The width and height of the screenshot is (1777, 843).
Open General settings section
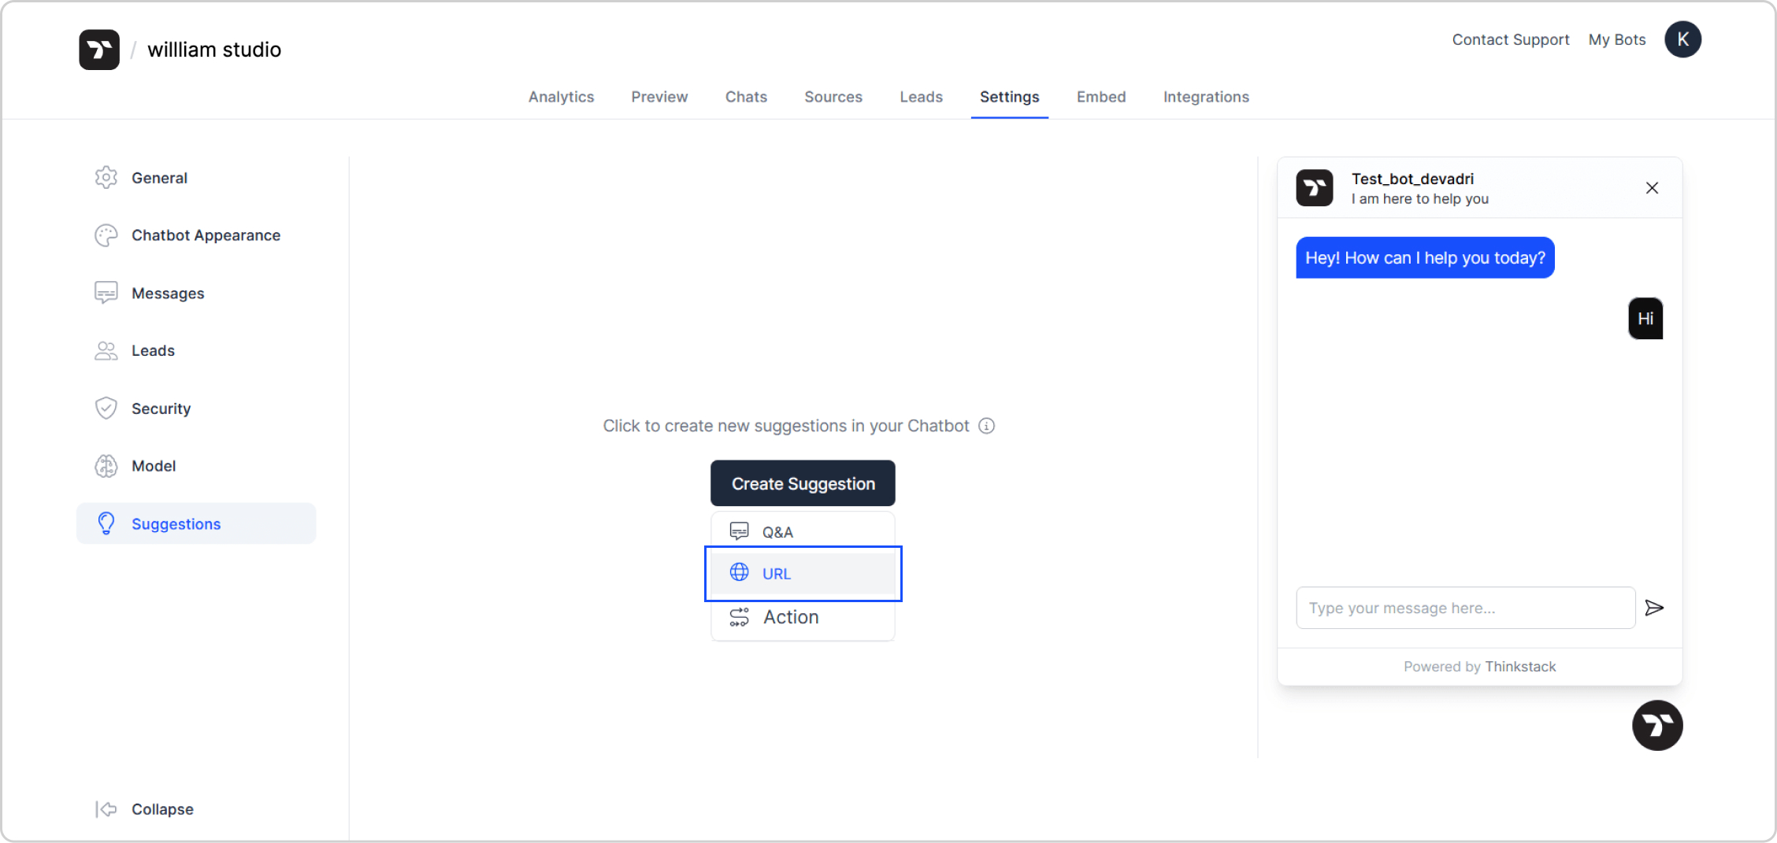point(196,178)
